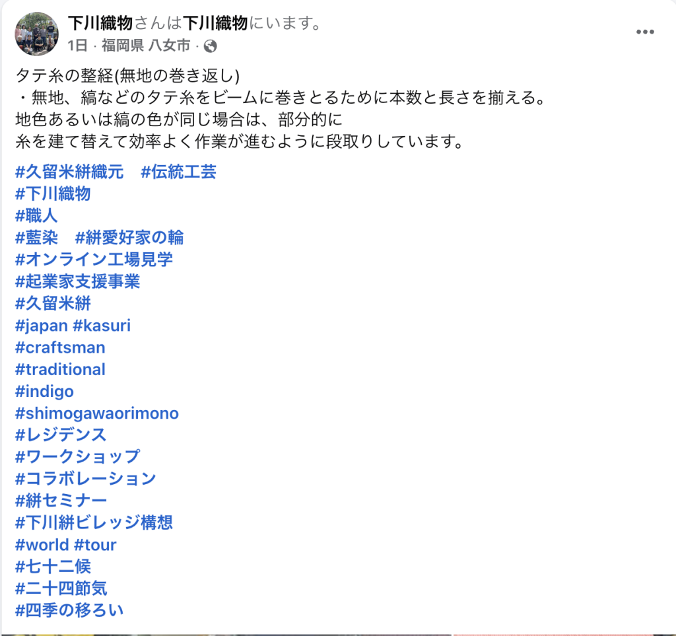Viewport: 676px width, 636px height.
Task: Follow the #オンライン工場見学 hashtag
Action: 94,259
